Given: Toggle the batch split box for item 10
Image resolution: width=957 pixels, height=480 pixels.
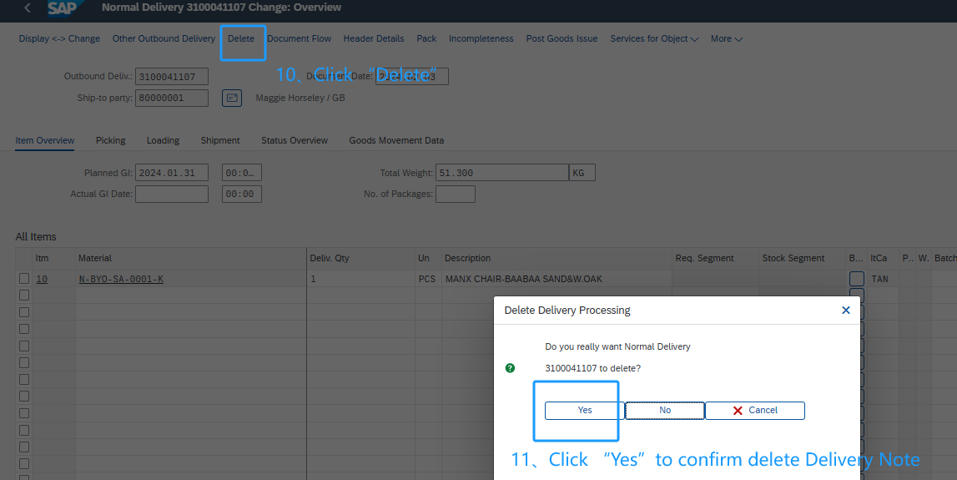Looking at the screenshot, I should click(856, 279).
